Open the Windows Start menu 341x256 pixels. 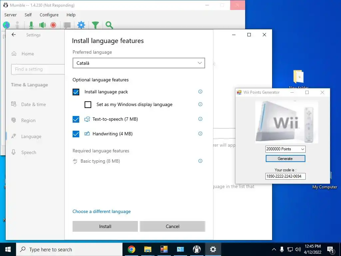(8, 249)
